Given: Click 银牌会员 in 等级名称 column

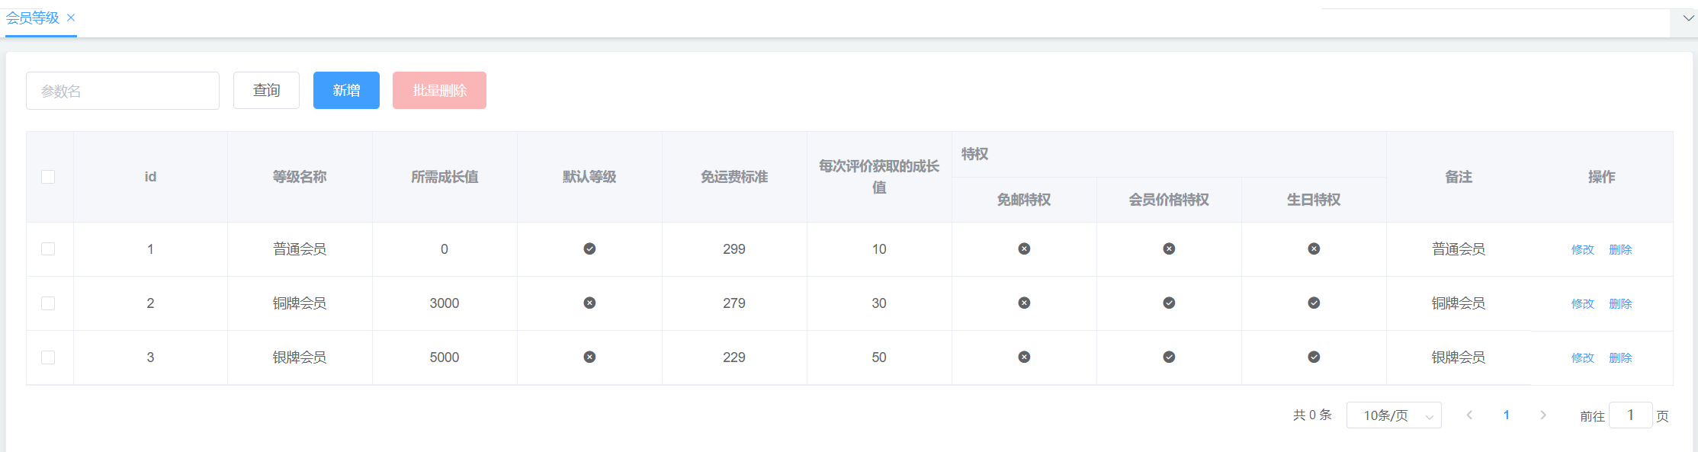Looking at the screenshot, I should 300,357.
